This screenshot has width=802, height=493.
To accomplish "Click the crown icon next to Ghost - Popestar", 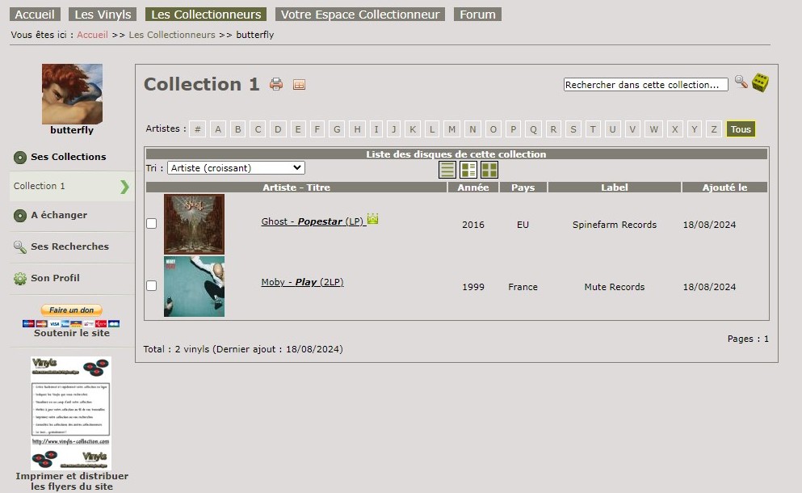I will click(372, 218).
